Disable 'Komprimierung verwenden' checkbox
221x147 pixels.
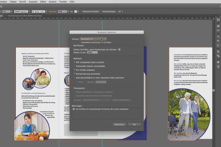coord(74,73)
